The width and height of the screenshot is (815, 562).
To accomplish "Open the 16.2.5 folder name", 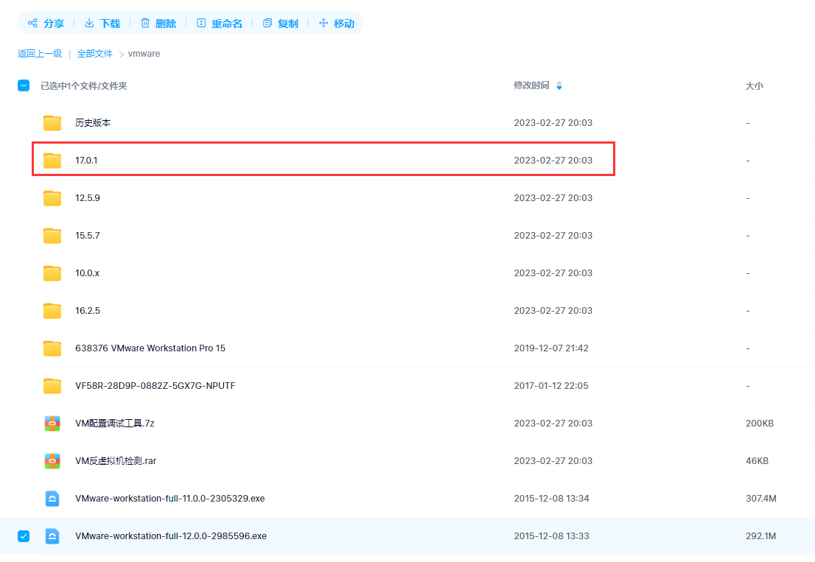I will coord(87,311).
